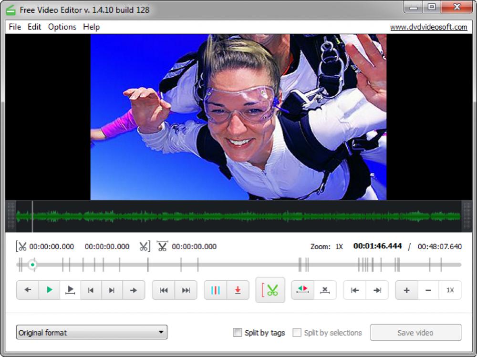Zoom in on the timeline with the plus icon

406,290
